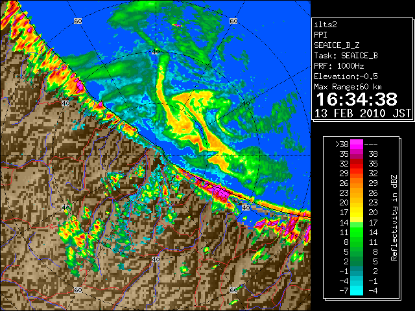The height and width of the screenshot is (311, 415).
Task: Click the 60 range label in the northeast
Action: tap(233, 21)
